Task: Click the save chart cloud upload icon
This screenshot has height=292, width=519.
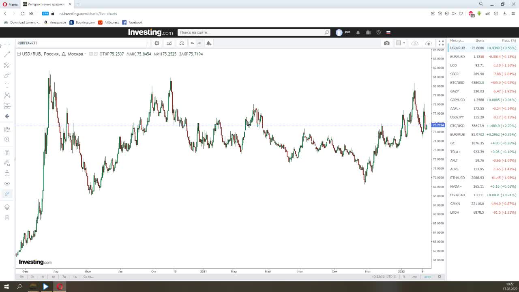Action: click(429, 43)
